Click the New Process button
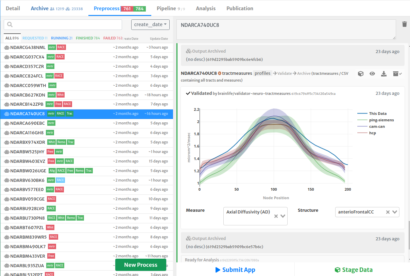Image resolution: width=410 pixels, height=276 pixels. [x=141, y=265]
